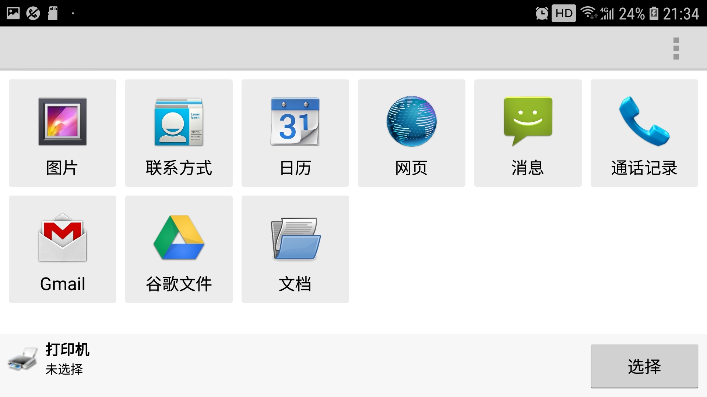Open the 通话记录 (Call log) source
This screenshot has width=707, height=397.
(644, 132)
